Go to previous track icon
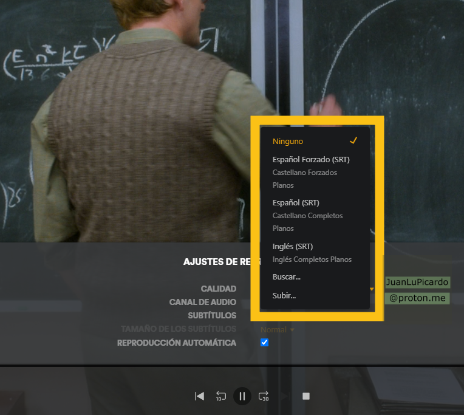This screenshot has width=464, height=415. tap(199, 396)
